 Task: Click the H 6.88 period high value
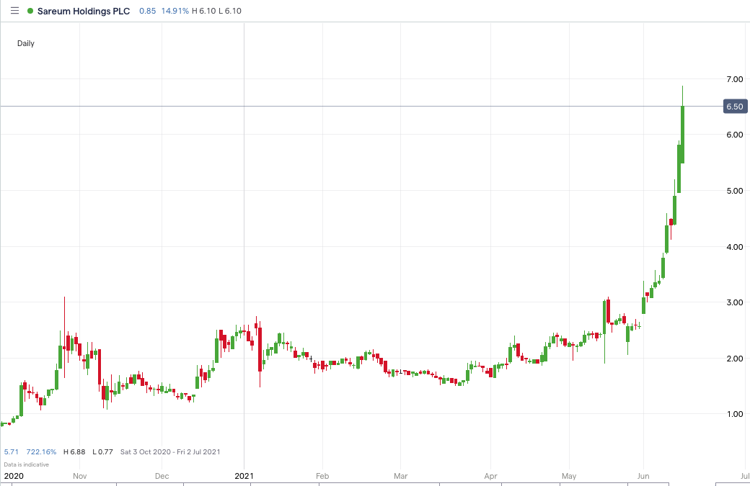click(x=76, y=452)
